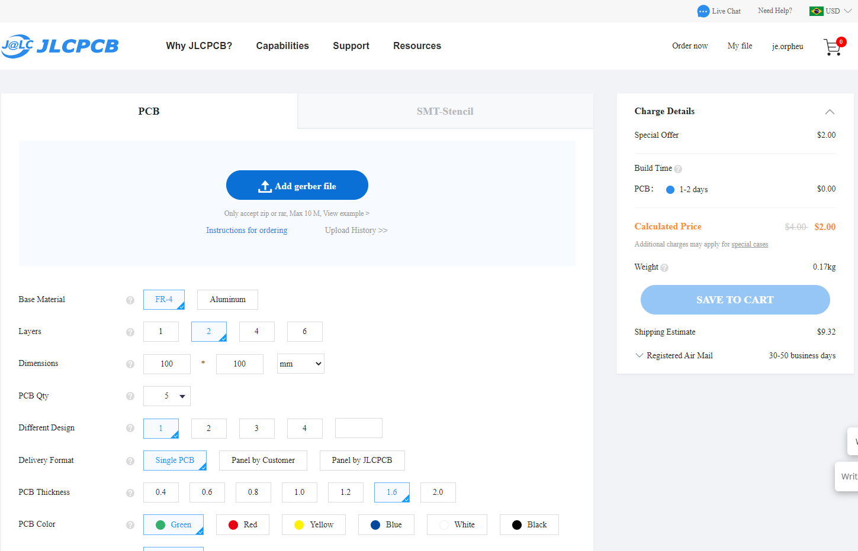
Task: Select Panel by Customer format
Action: pyautogui.click(x=263, y=461)
